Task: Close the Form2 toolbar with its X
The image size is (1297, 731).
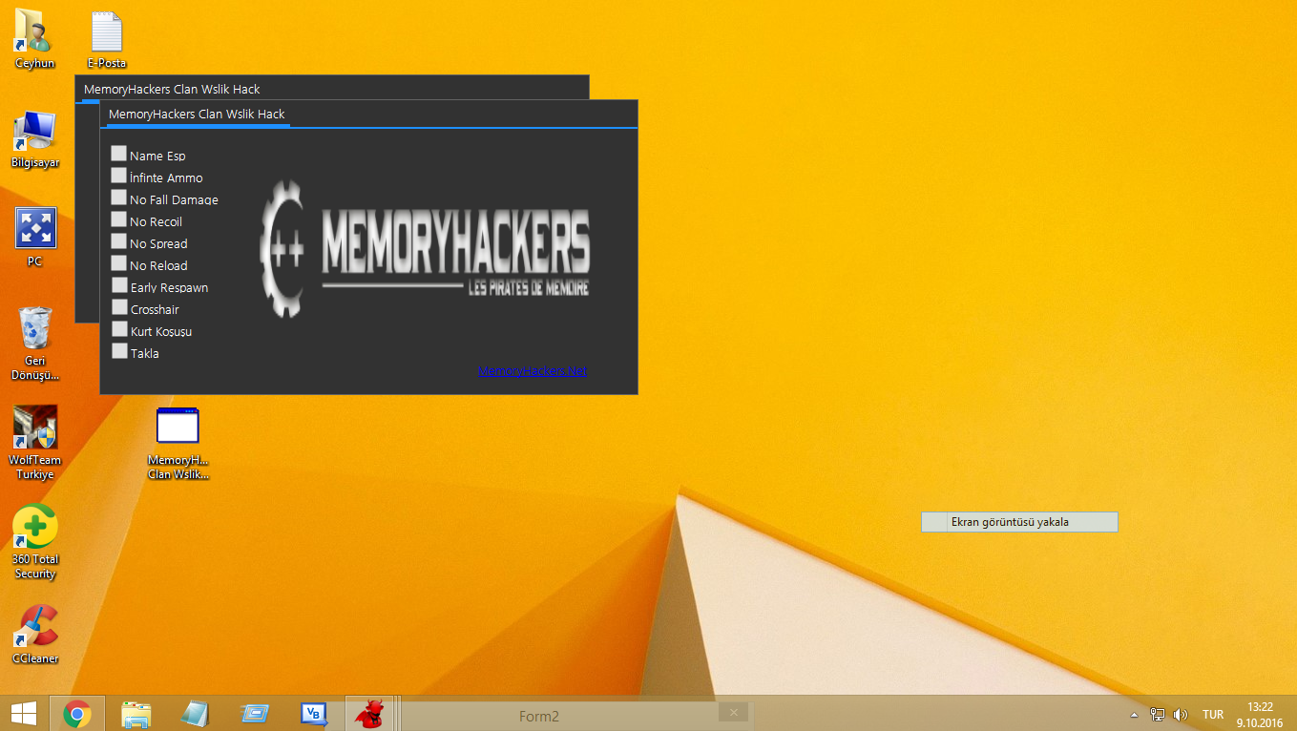Action: 734,712
